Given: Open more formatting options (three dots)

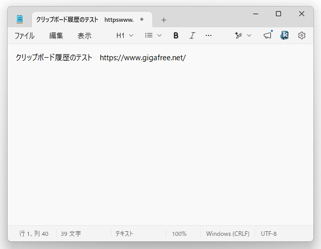Looking at the screenshot, I should (x=209, y=35).
